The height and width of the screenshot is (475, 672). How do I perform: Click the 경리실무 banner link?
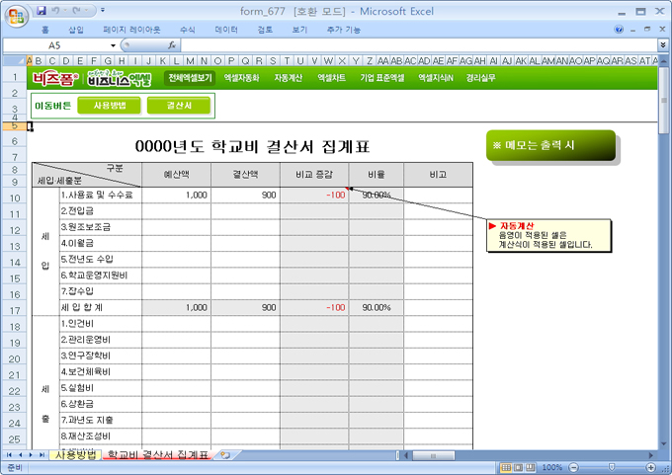click(481, 78)
